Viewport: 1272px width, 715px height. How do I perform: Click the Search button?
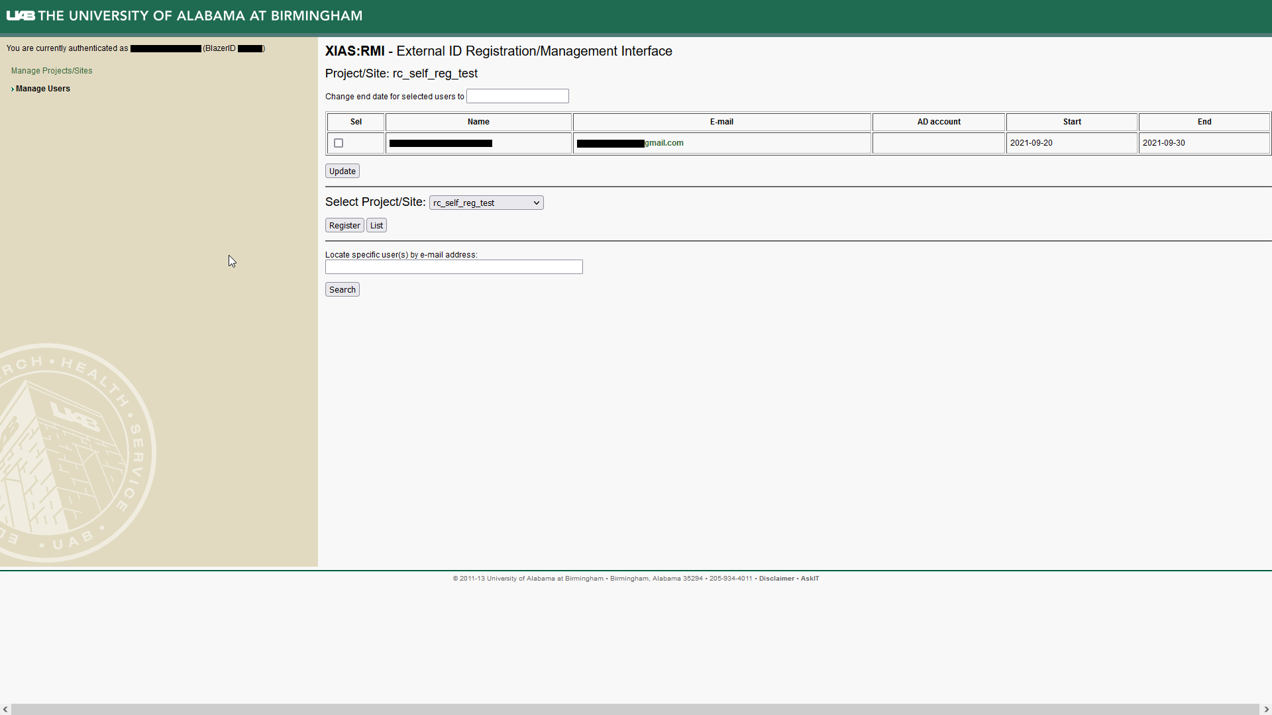343,289
